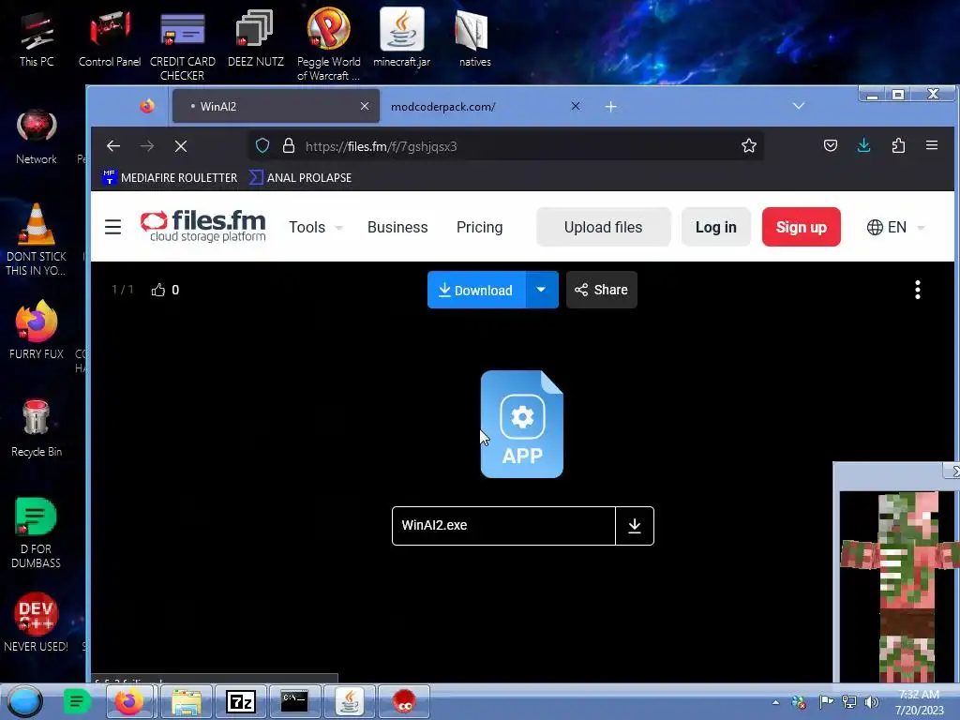Show site security info via padlock
The width and height of the screenshot is (960, 720).
pos(289,145)
